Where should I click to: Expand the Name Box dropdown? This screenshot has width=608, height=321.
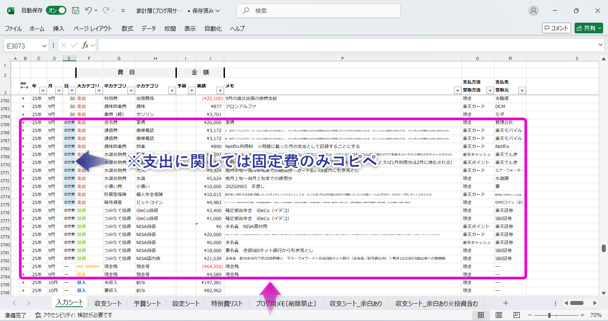44,45
